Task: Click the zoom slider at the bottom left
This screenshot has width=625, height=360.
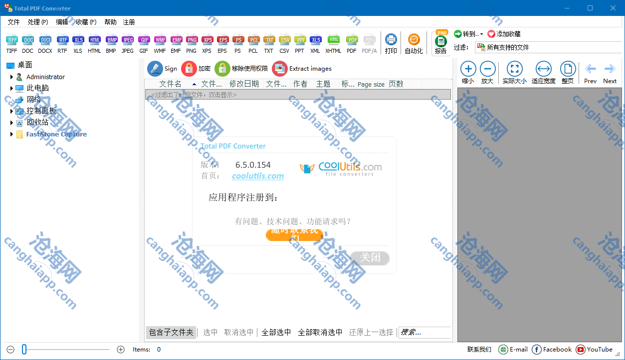Action: click(x=24, y=350)
